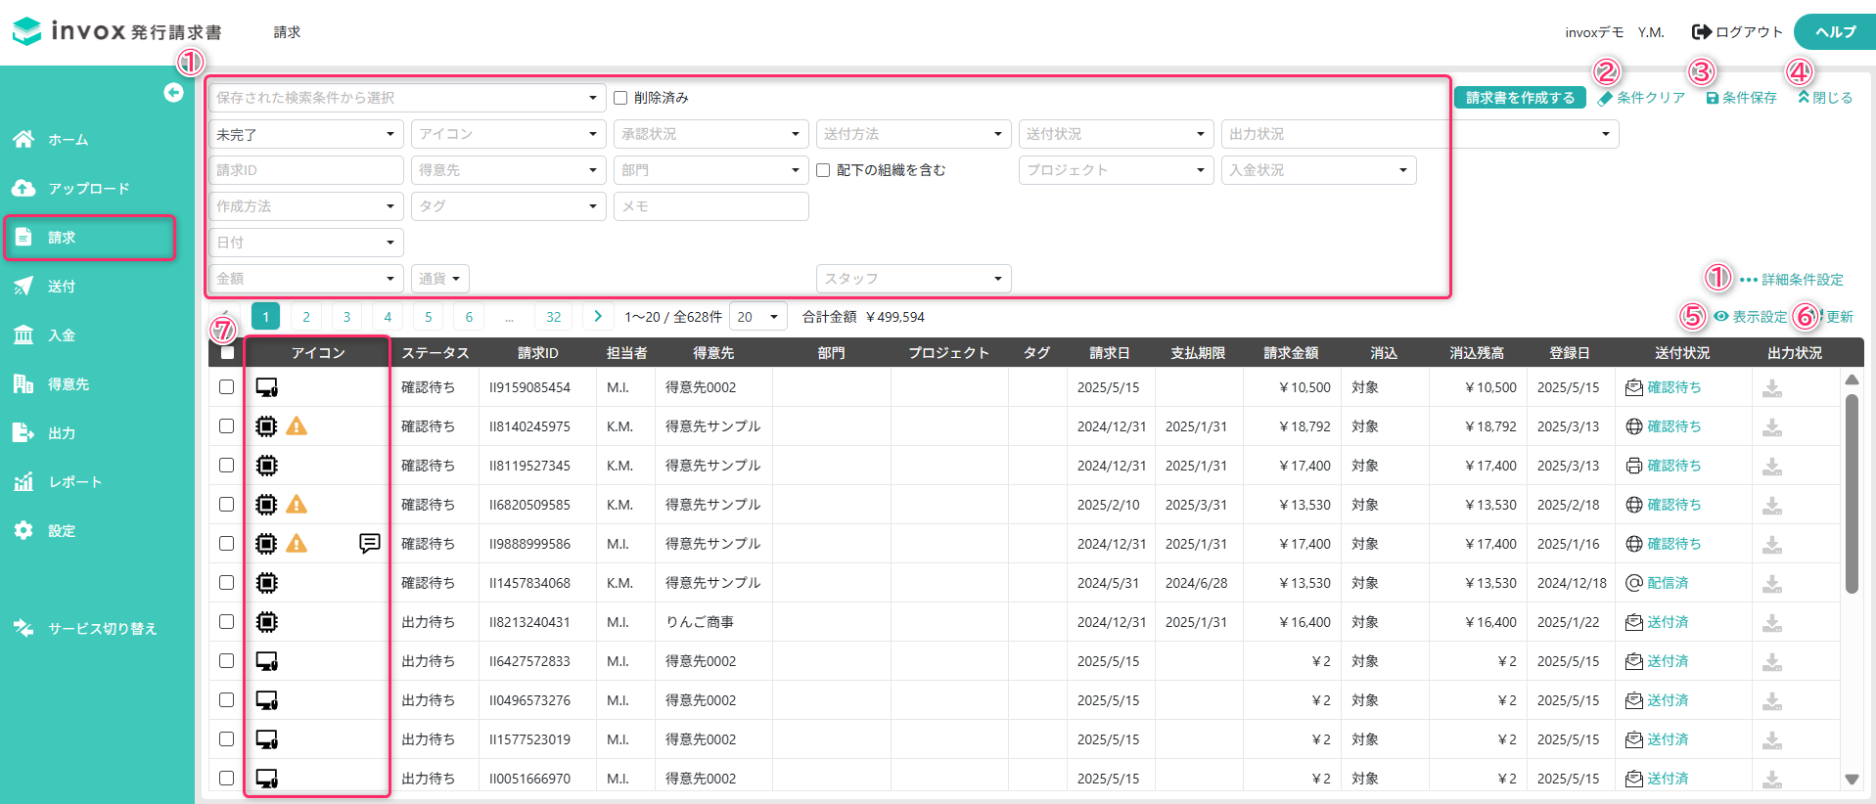Click the 更新 refresh icon

pos(1821,317)
